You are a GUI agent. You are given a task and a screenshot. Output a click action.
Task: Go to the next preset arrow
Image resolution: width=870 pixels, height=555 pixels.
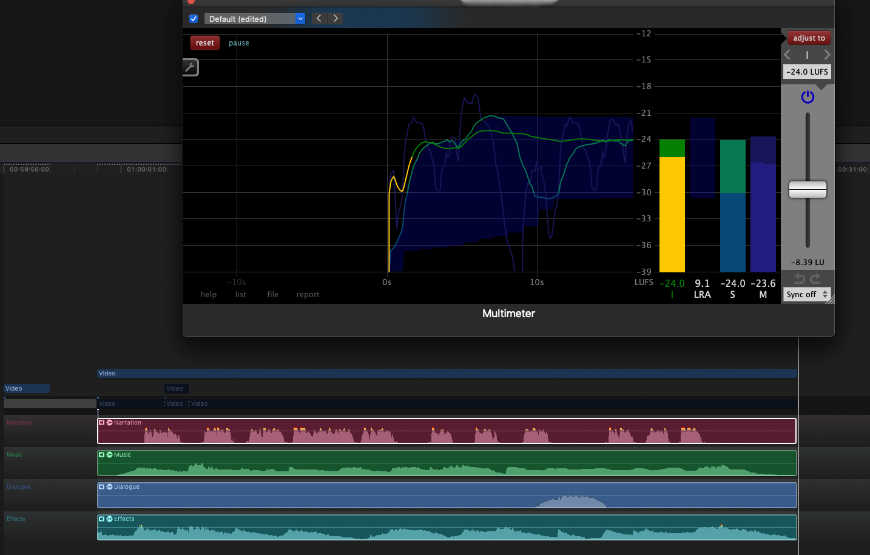click(336, 19)
